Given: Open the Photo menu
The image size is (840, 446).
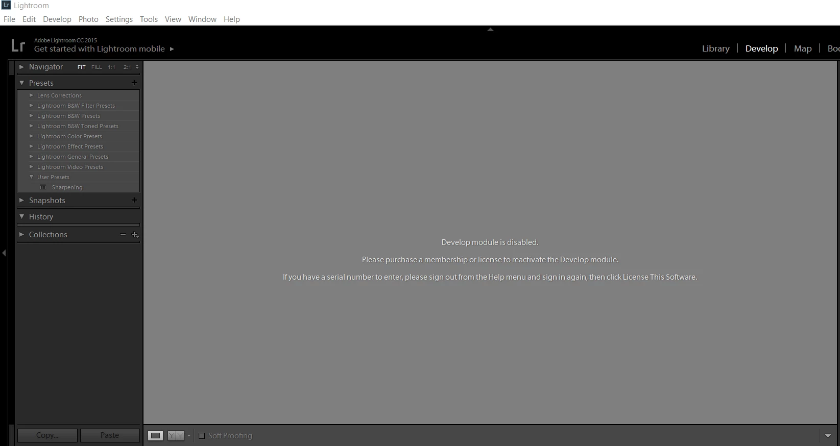Looking at the screenshot, I should click(88, 19).
